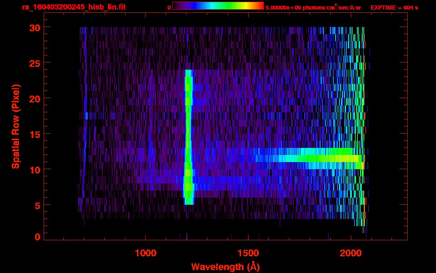This screenshot has height=273, width=436.
Task: Click the bright vertical emission line near 1216 Å
Action: coord(189,137)
